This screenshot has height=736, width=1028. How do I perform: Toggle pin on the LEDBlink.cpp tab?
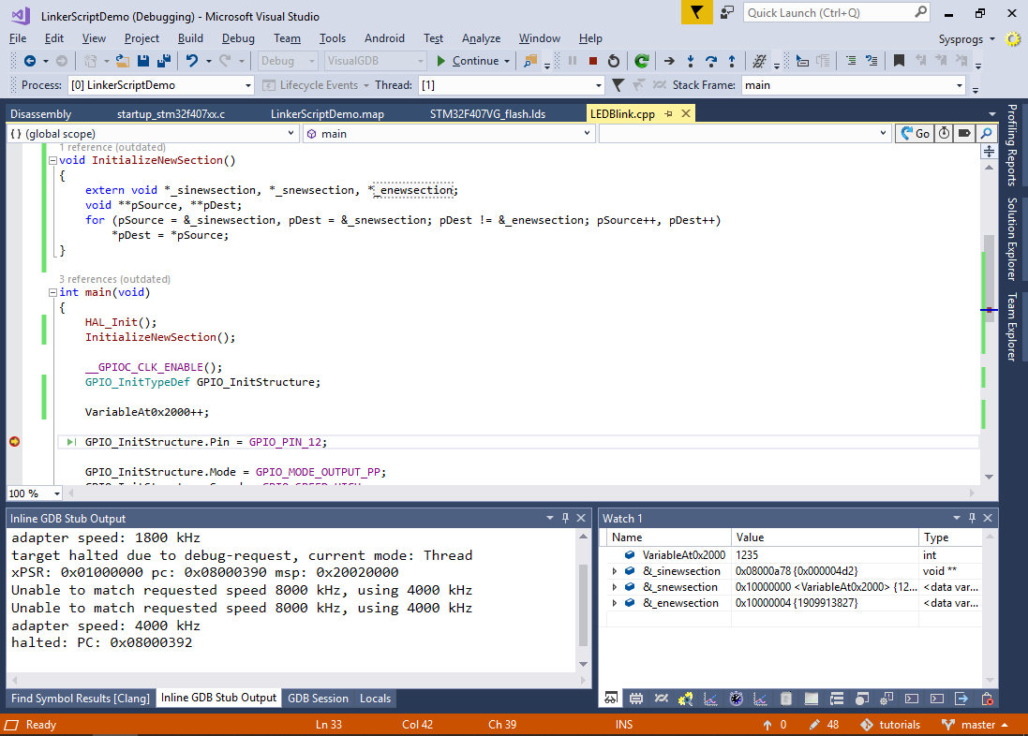click(x=669, y=113)
